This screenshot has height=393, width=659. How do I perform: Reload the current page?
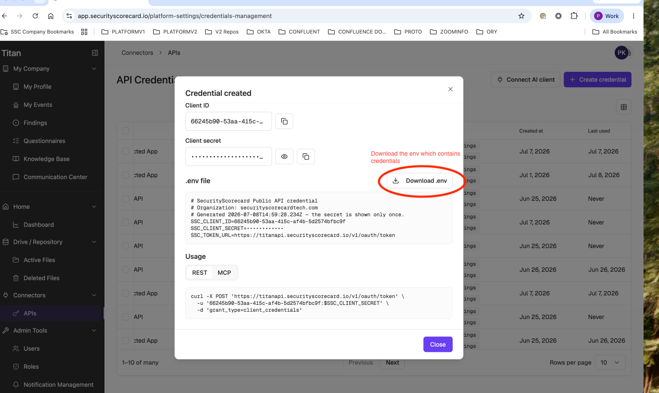[x=35, y=16]
